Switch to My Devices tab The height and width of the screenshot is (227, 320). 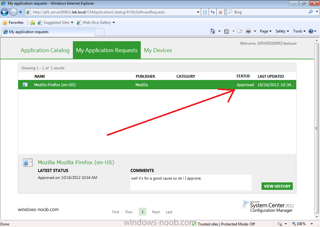(x=158, y=50)
